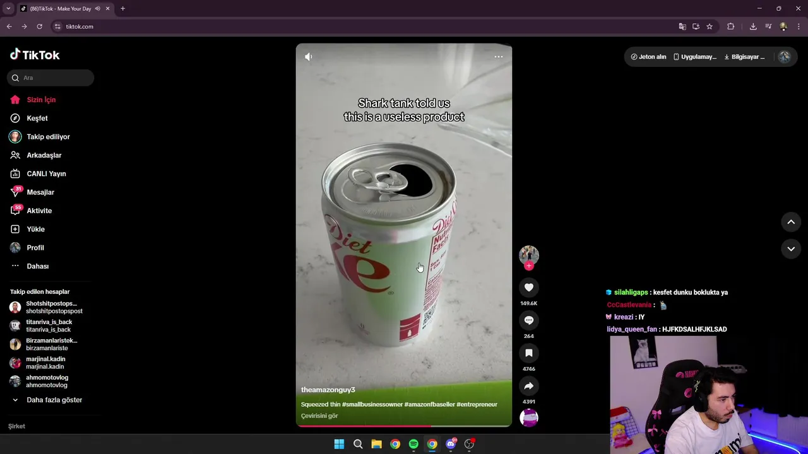Go to next video with the down arrow

click(791, 249)
